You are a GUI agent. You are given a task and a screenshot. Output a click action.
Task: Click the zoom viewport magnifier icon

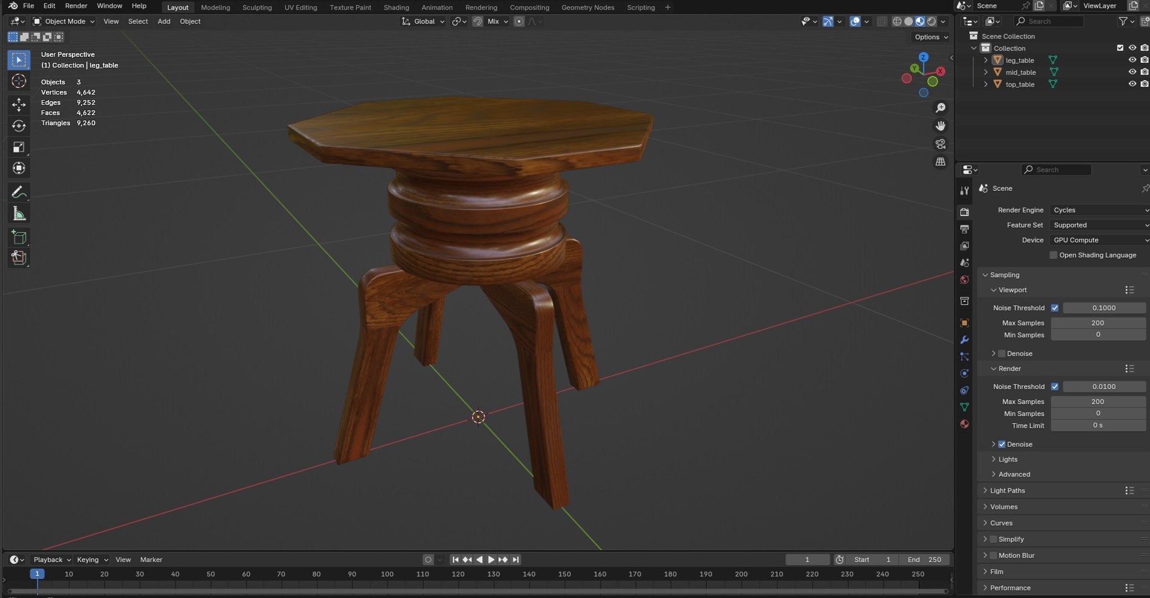pyautogui.click(x=940, y=108)
